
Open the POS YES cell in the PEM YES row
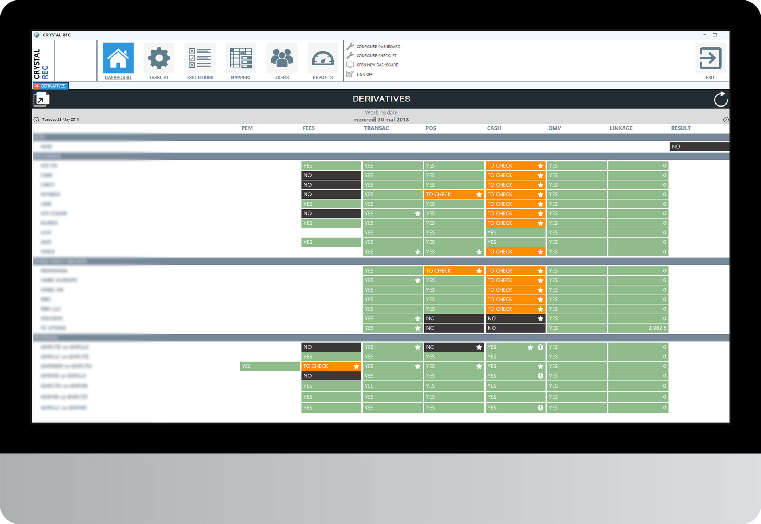tap(454, 366)
